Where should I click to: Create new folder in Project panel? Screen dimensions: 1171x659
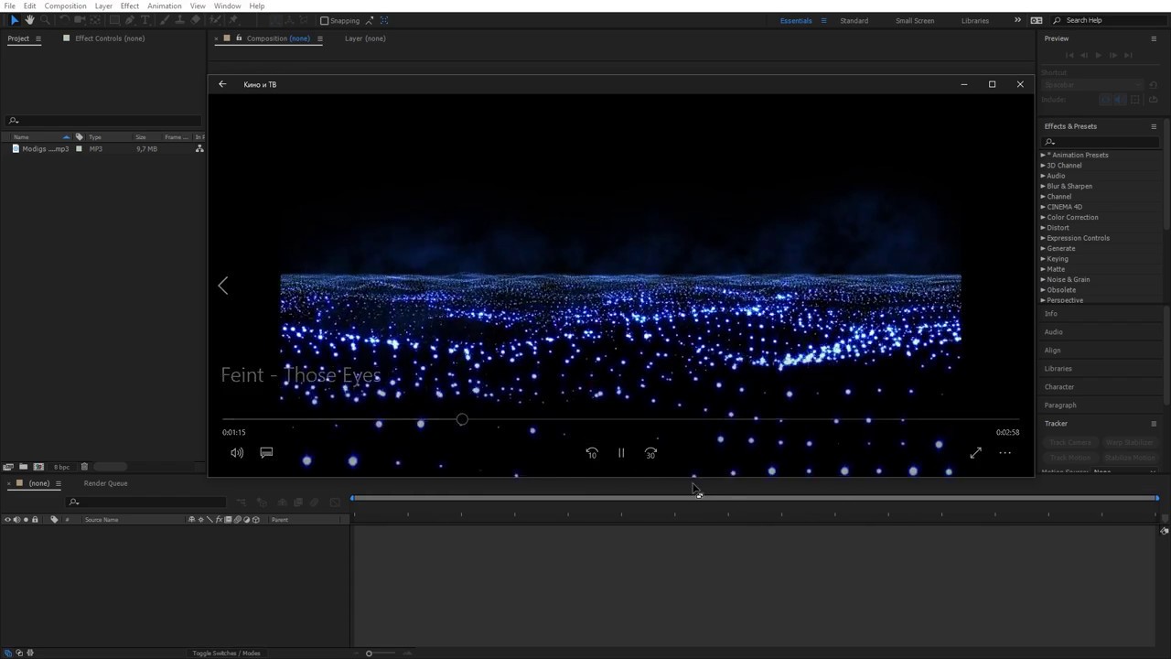pos(23,467)
